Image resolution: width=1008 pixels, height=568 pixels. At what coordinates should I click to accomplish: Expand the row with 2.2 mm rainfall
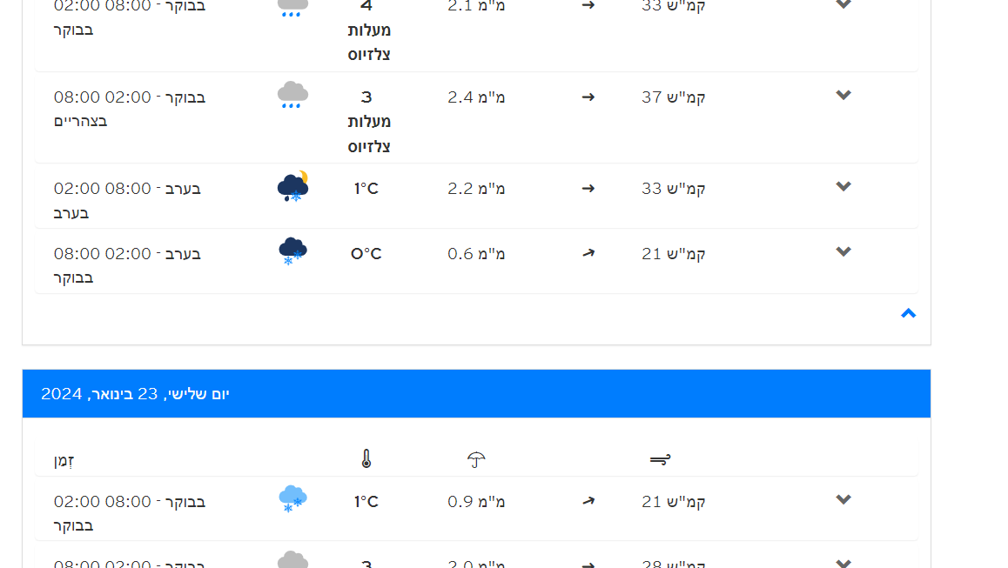pyautogui.click(x=843, y=187)
